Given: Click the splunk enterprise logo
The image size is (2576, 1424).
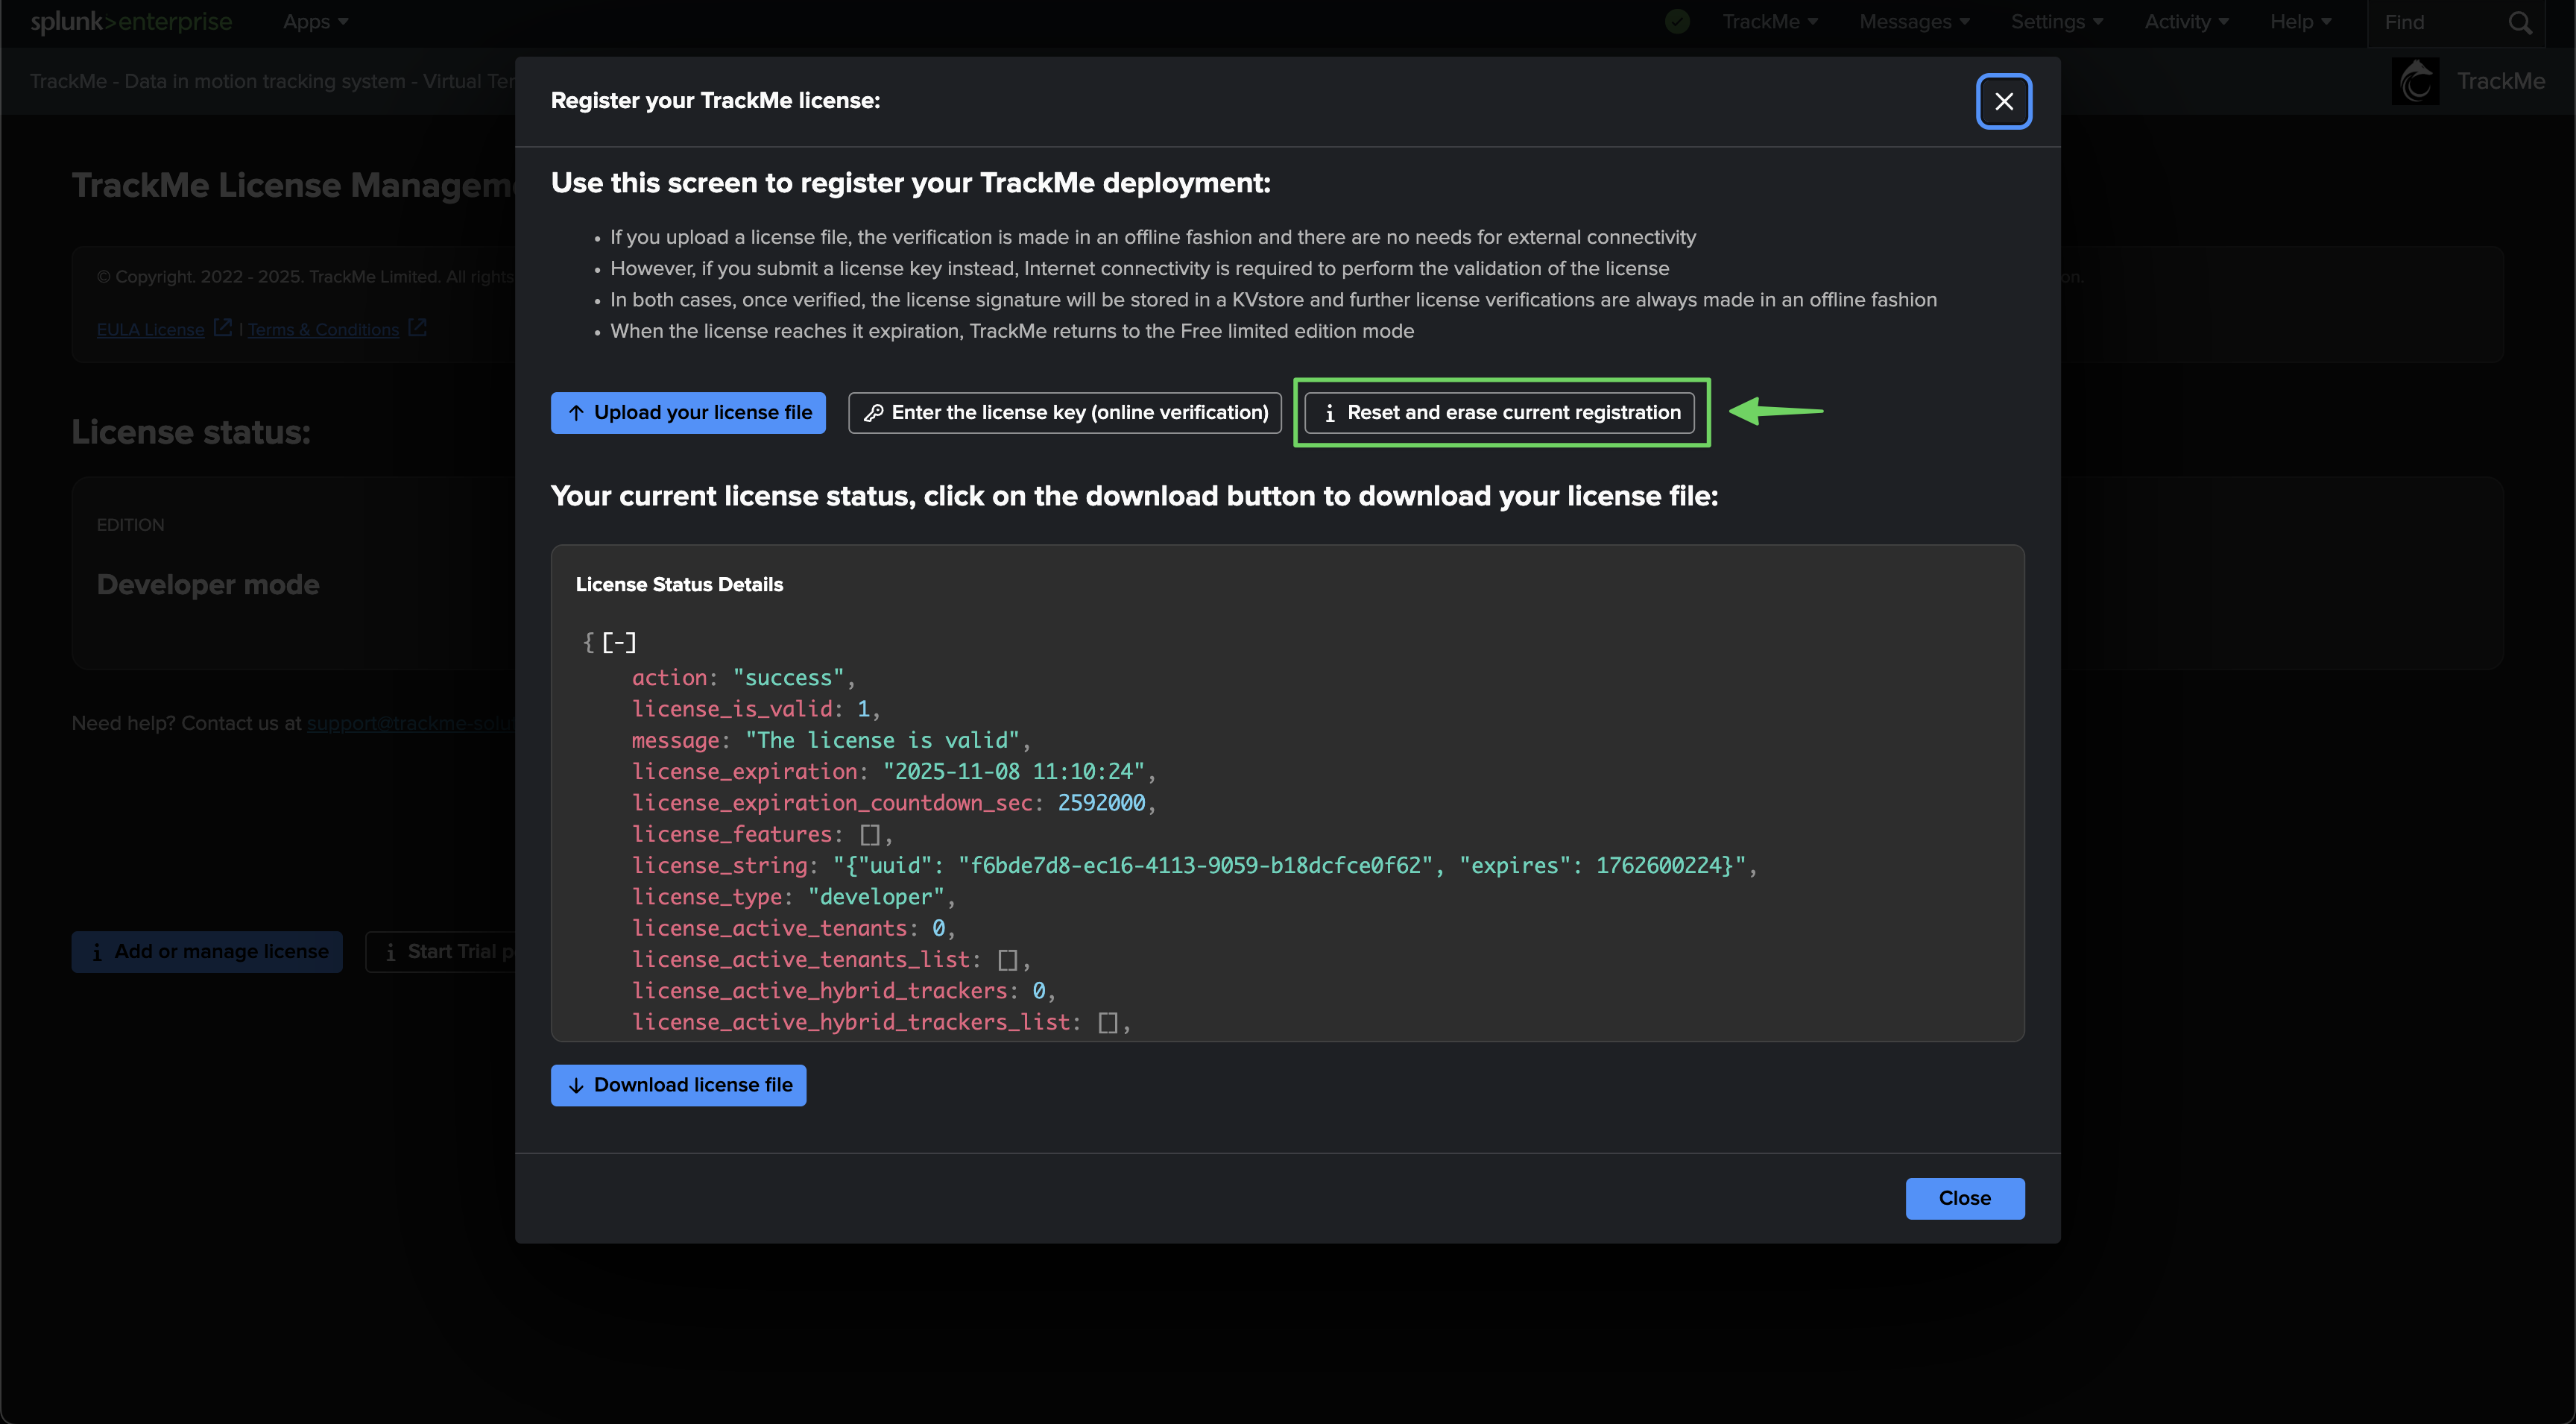Looking at the screenshot, I should click(x=131, y=22).
